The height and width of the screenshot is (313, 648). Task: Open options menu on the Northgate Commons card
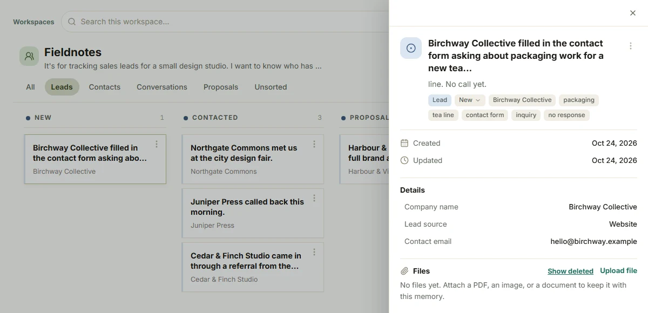tap(314, 144)
